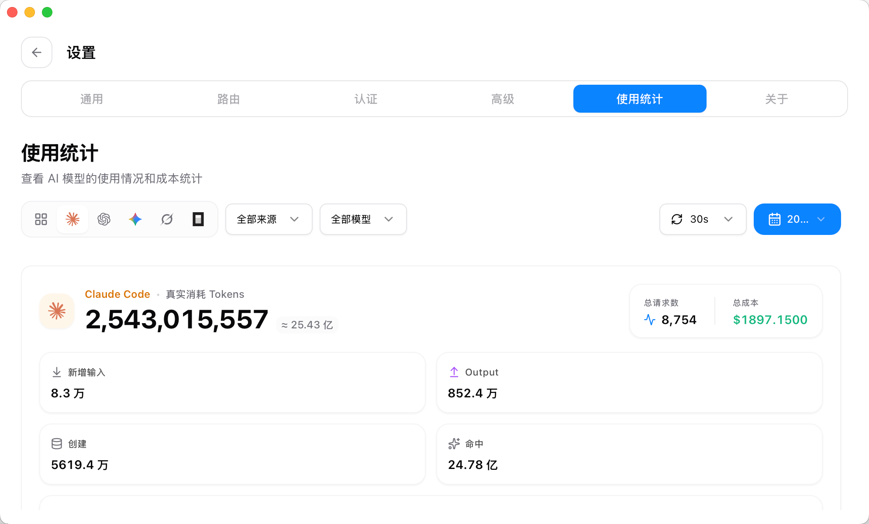
Task: Switch to the 路由 tab
Action: click(x=229, y=99)
